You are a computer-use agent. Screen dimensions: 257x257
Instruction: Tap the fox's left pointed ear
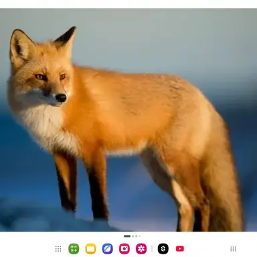pyautogui.click(x=21, y=48)
